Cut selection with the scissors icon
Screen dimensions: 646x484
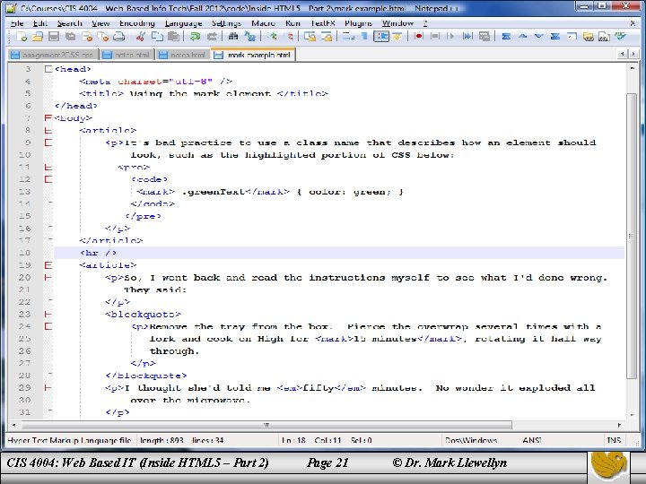click(x=141, y=37)
